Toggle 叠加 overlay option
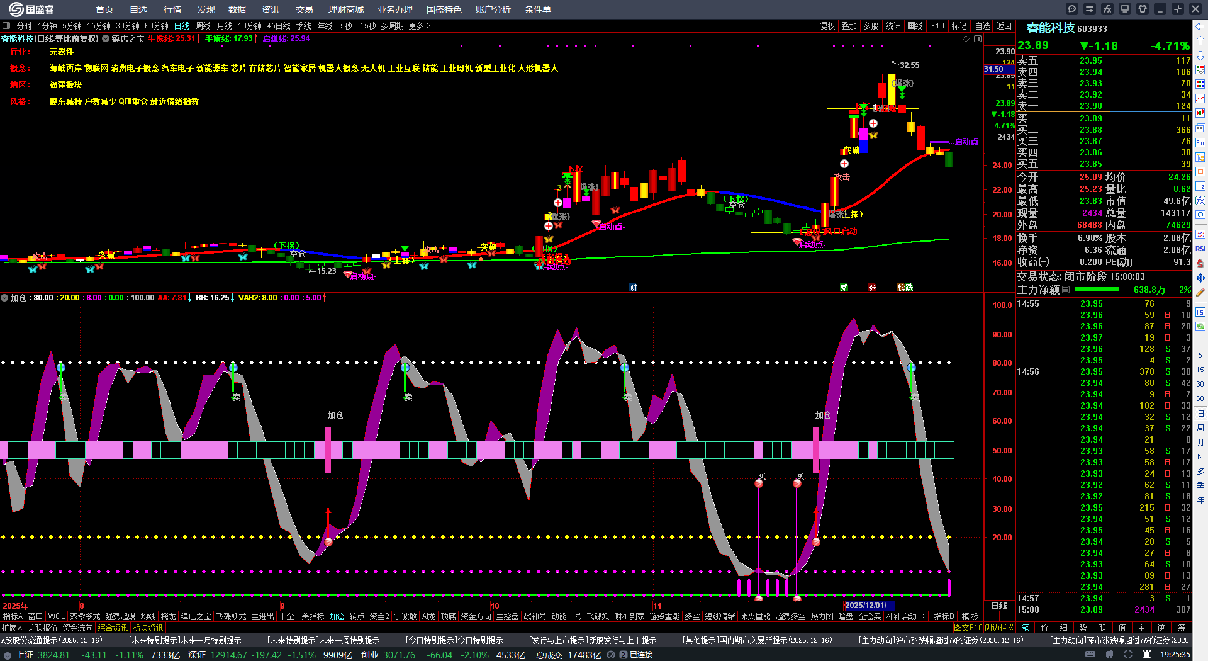 849,26
